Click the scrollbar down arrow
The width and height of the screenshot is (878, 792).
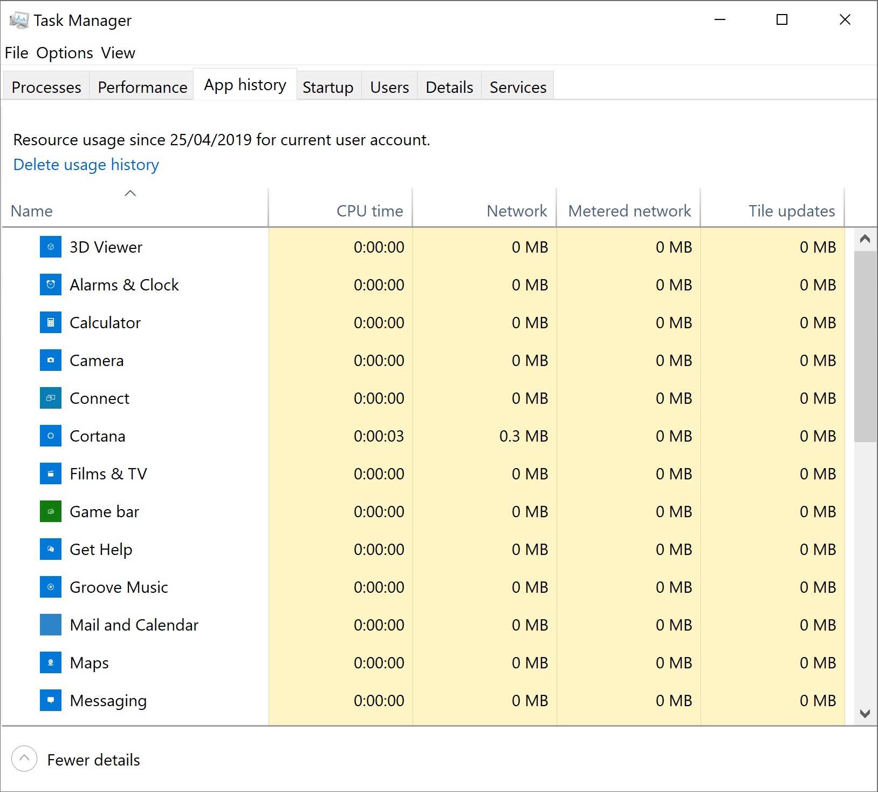point(865,714)
